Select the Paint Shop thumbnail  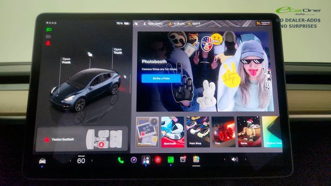198,132
